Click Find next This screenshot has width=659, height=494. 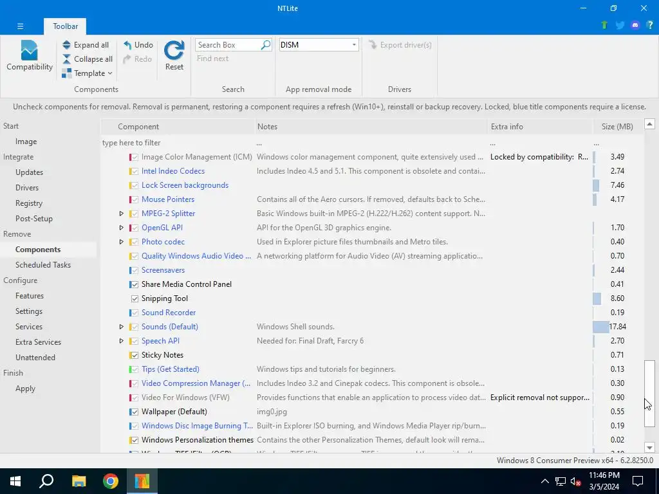pyautogui.click(x=212, y=59)
